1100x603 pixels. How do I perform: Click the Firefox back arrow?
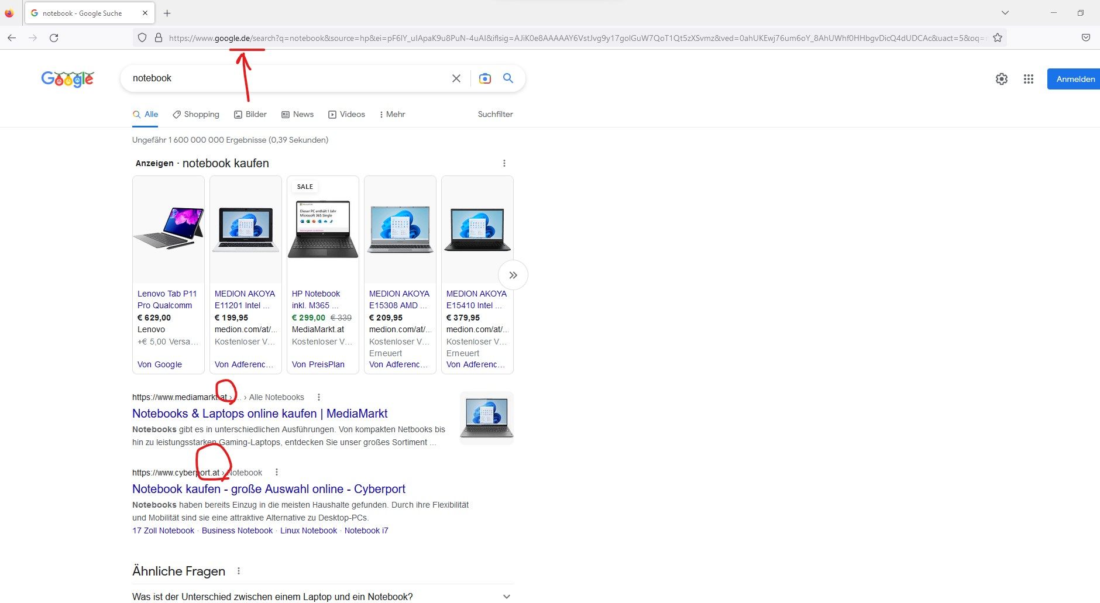[x=12, y=37]
